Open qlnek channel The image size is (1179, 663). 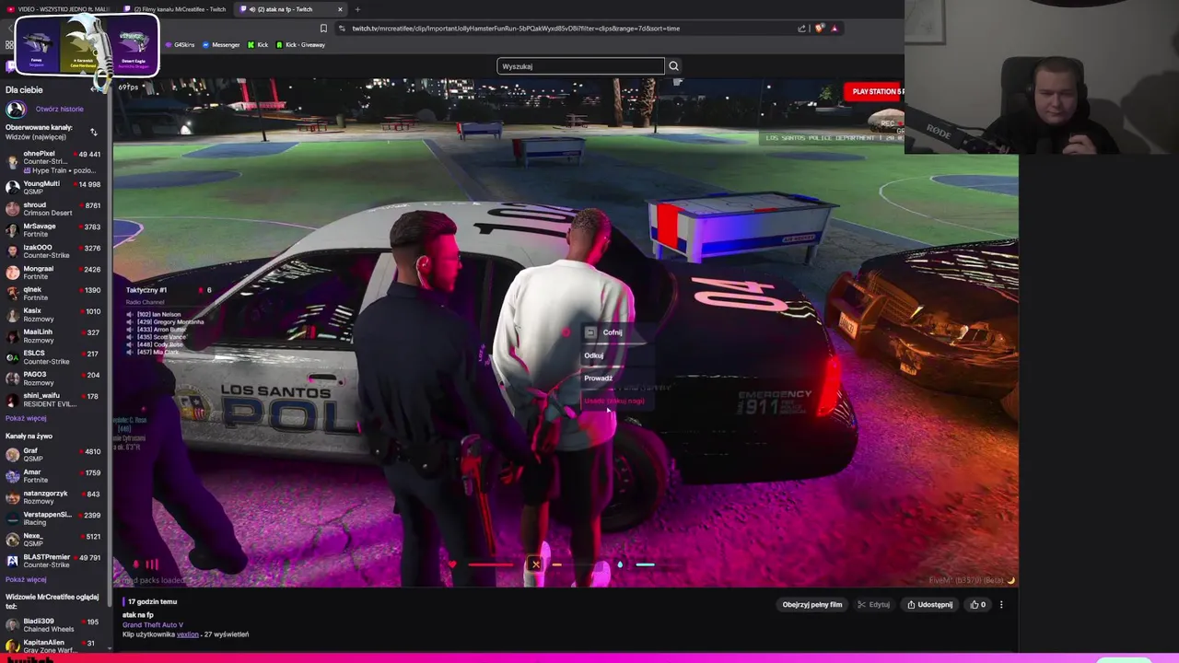click(55, 294)
